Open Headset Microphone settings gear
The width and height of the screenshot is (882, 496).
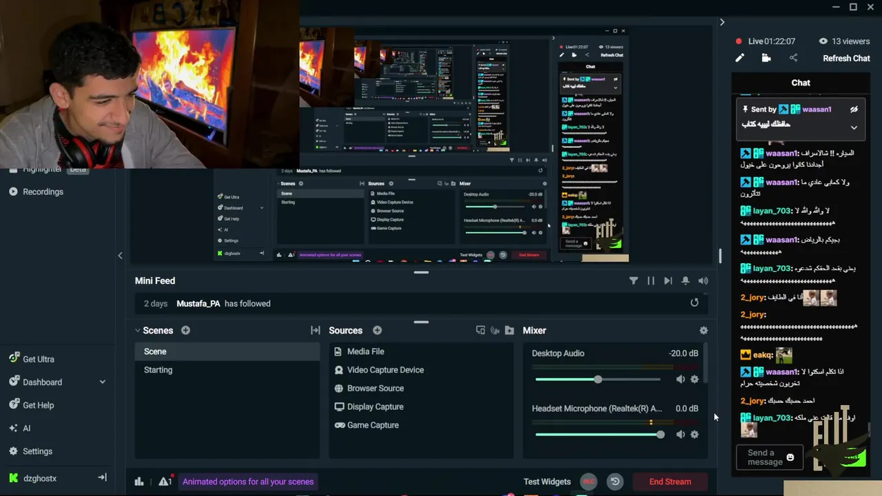click(x=695, y=435)
